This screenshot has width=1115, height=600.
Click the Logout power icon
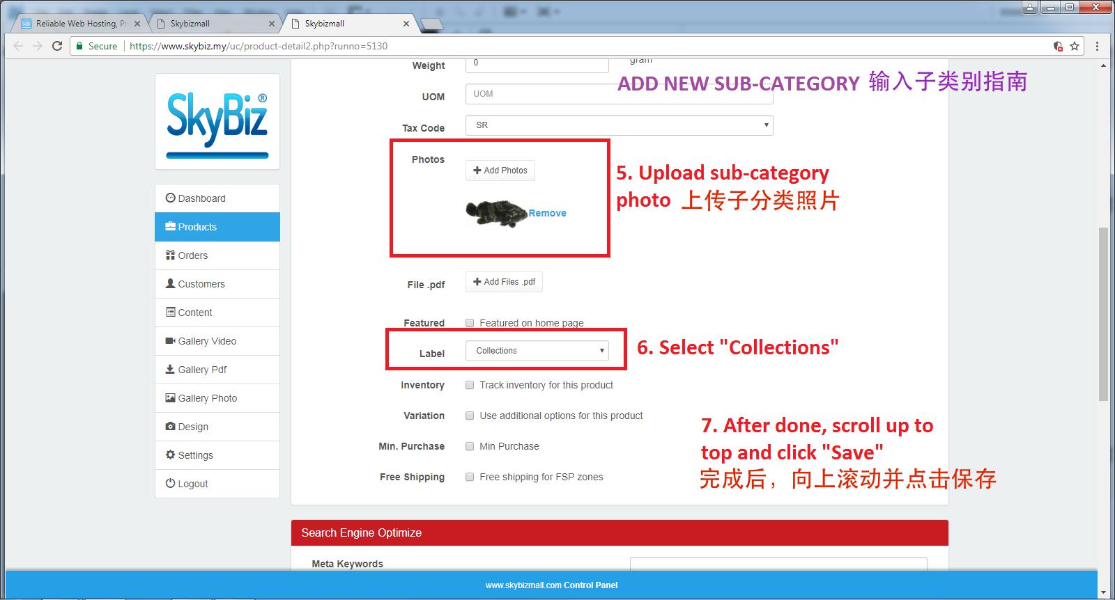pos(170,483)
